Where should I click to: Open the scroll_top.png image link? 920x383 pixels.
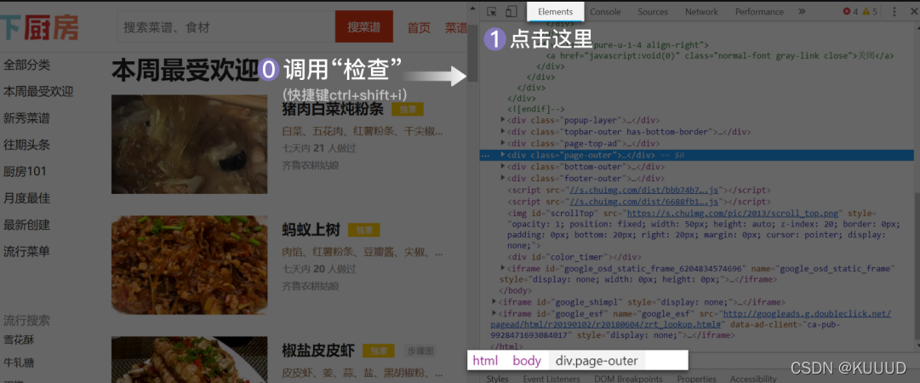734,213
